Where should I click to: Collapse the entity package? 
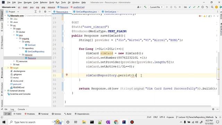(x=20, y=42)
